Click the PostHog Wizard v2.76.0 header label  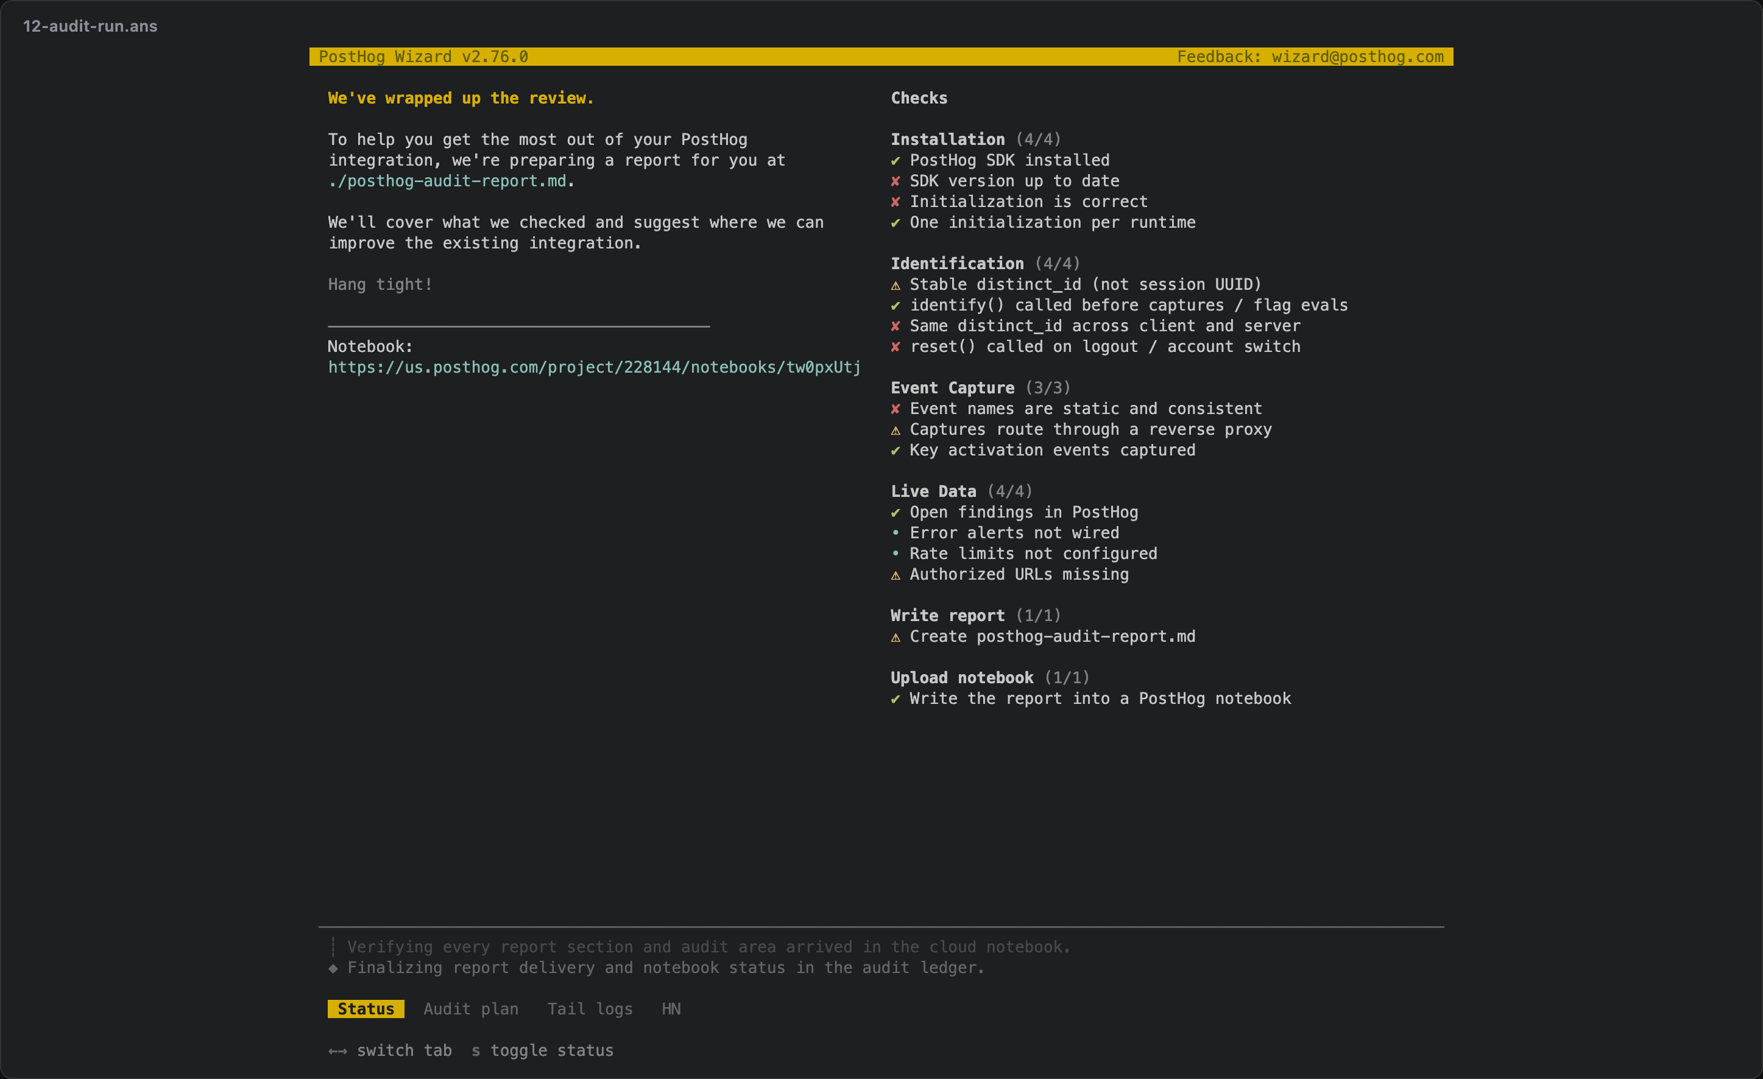click(423, 57)
